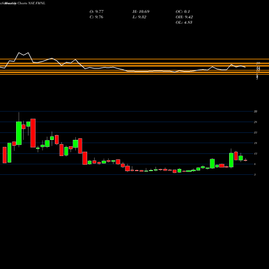Click the high value 'H: 10.69'
Image resolution: width=269 pixels, height=269 pixels.
coord(141,12)
